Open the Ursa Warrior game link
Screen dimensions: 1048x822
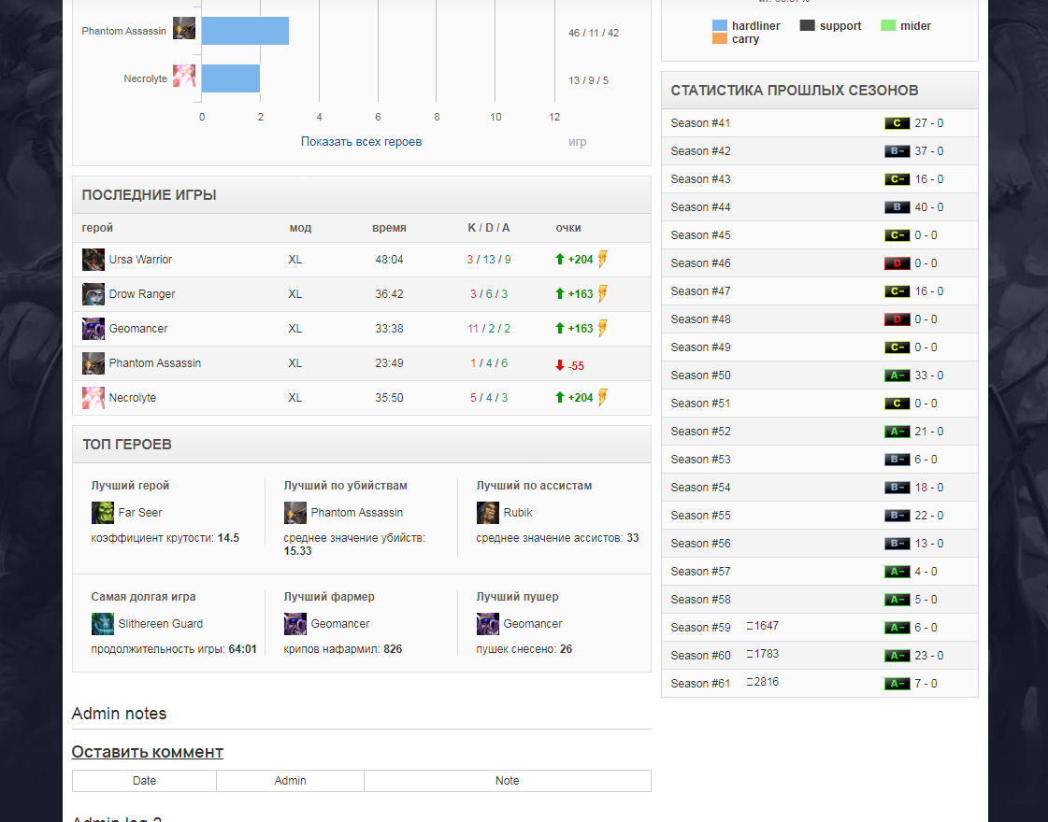[140, 260]
